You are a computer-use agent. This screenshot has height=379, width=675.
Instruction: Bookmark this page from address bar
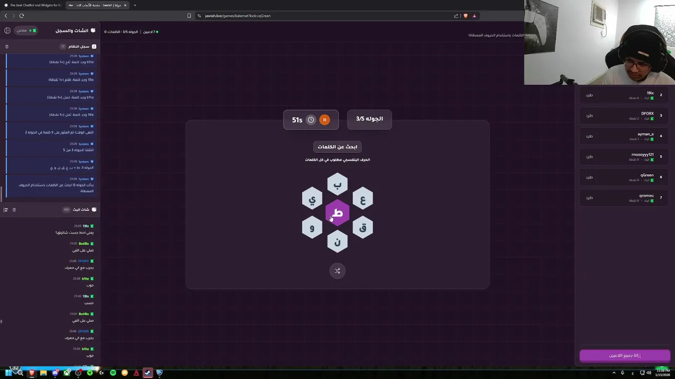189,16
